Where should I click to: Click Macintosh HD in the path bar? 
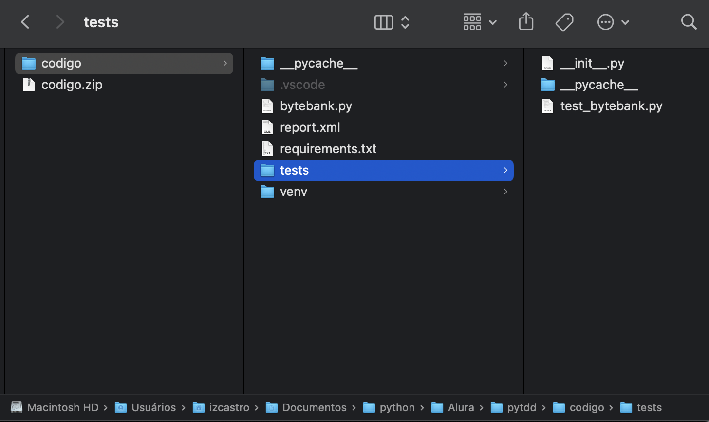pos(63,407)
